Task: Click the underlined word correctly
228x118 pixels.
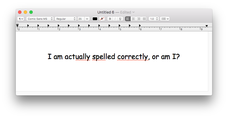Action: [x=133, y=56]
